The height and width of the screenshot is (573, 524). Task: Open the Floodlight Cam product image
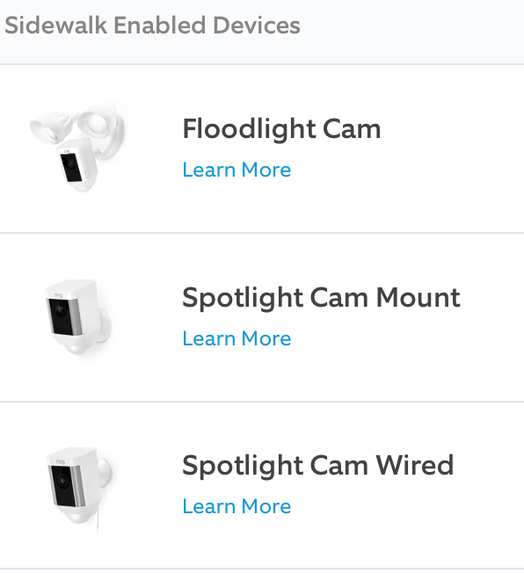coord(77,148)
